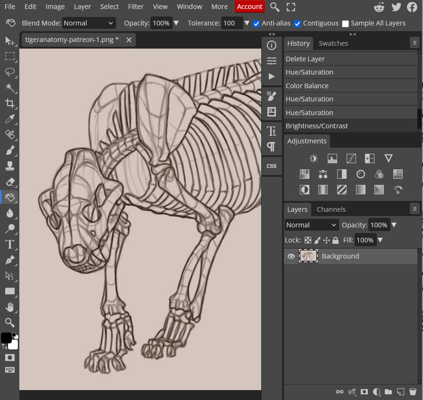Uncheck the Contiguous option
Viewport: 423px width, 400px height.
coord(298,24)
